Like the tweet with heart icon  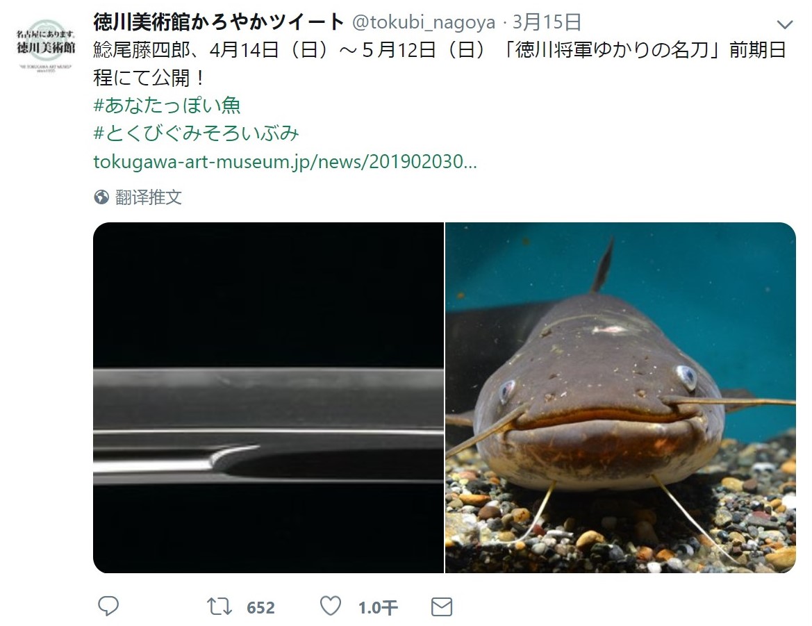331,606
